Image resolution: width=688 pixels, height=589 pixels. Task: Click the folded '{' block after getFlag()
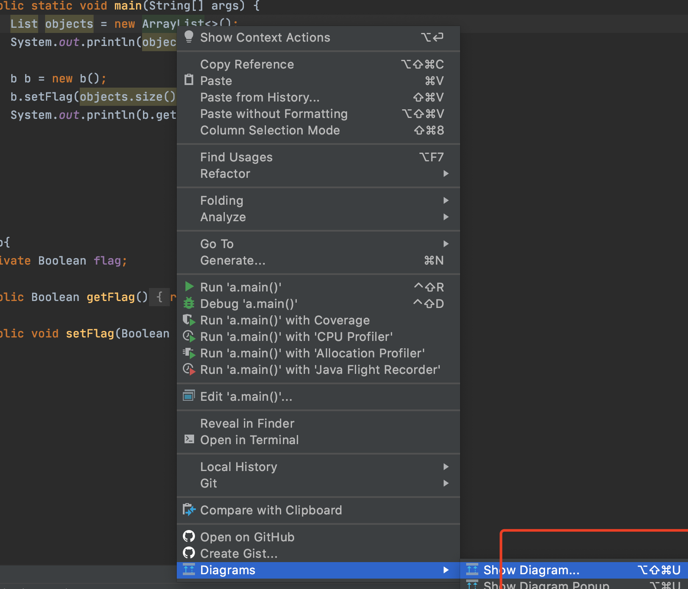159,297
